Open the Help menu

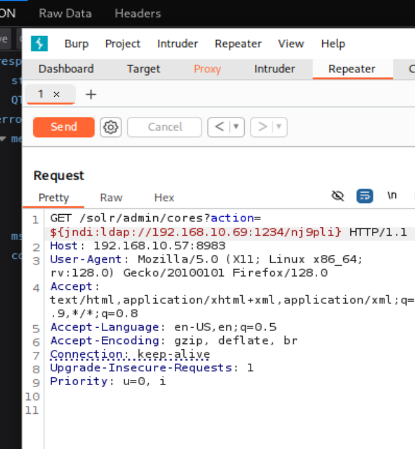[333, 44]
